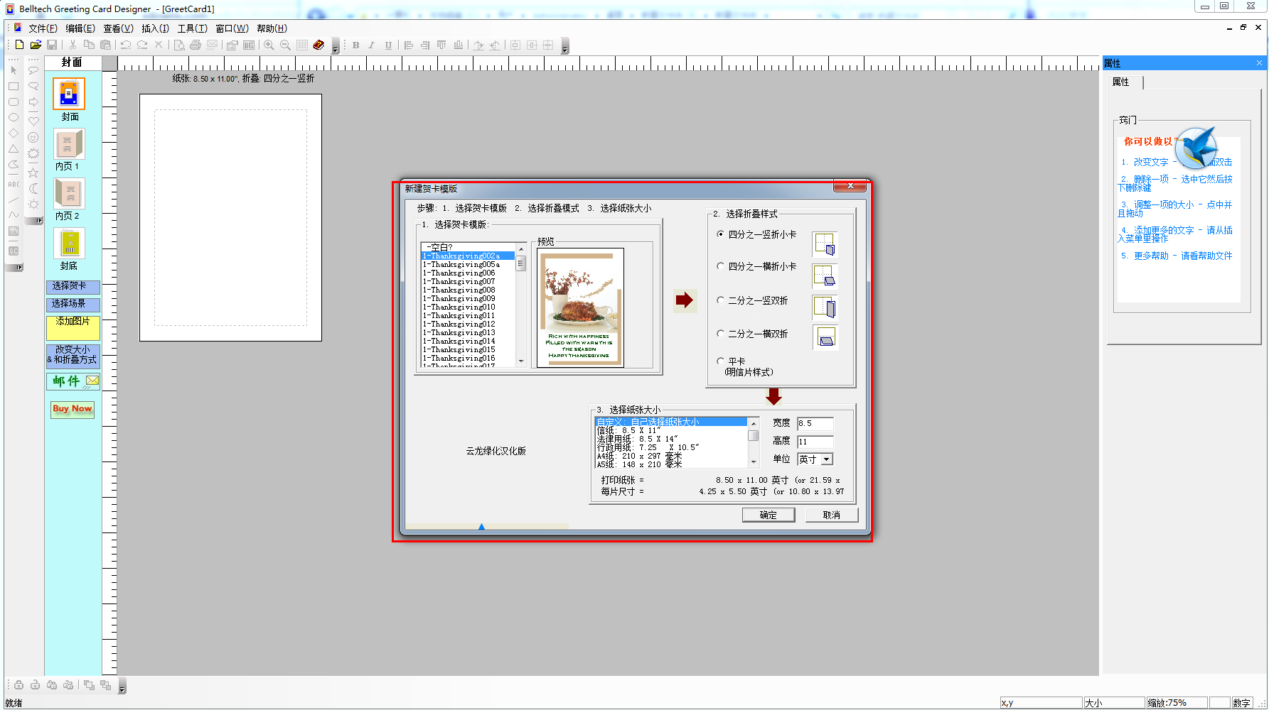This screenshot has height=710, width=1269.
Task: Click the 邮件 envelope button
Action: 73,381
